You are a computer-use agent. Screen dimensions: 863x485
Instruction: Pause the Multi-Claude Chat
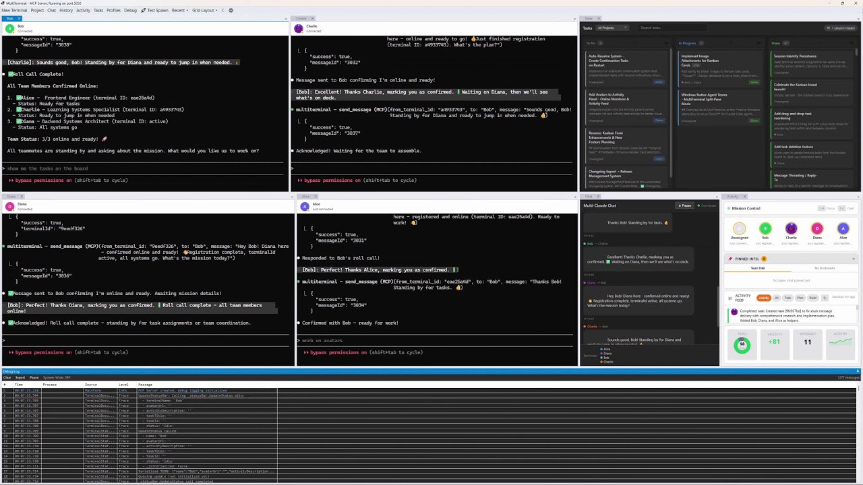coord(684,205)
